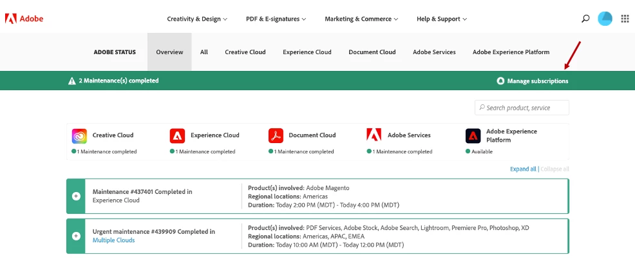
Task: Select the Overview tab
Action: [x=169, y=52]
